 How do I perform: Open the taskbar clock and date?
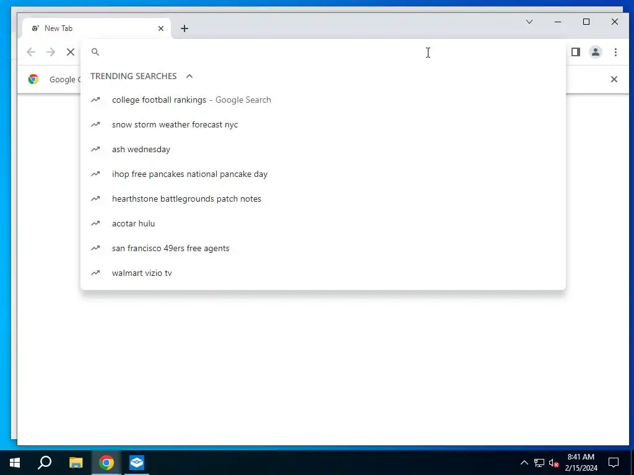[x=581, y=463]
